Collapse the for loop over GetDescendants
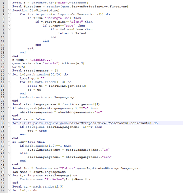This screenshot has height=193, width=183. [x=10, y=14]
